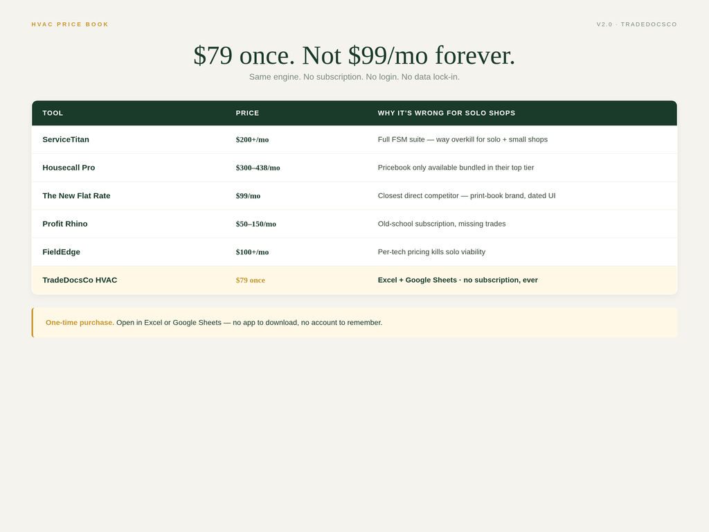
Task: Click the '$79 once' price cell
Action: pyautogui.click(x=251, y=280)
